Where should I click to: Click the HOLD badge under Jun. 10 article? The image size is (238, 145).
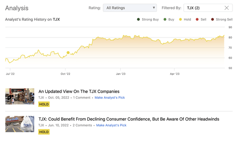pos(44,132)
